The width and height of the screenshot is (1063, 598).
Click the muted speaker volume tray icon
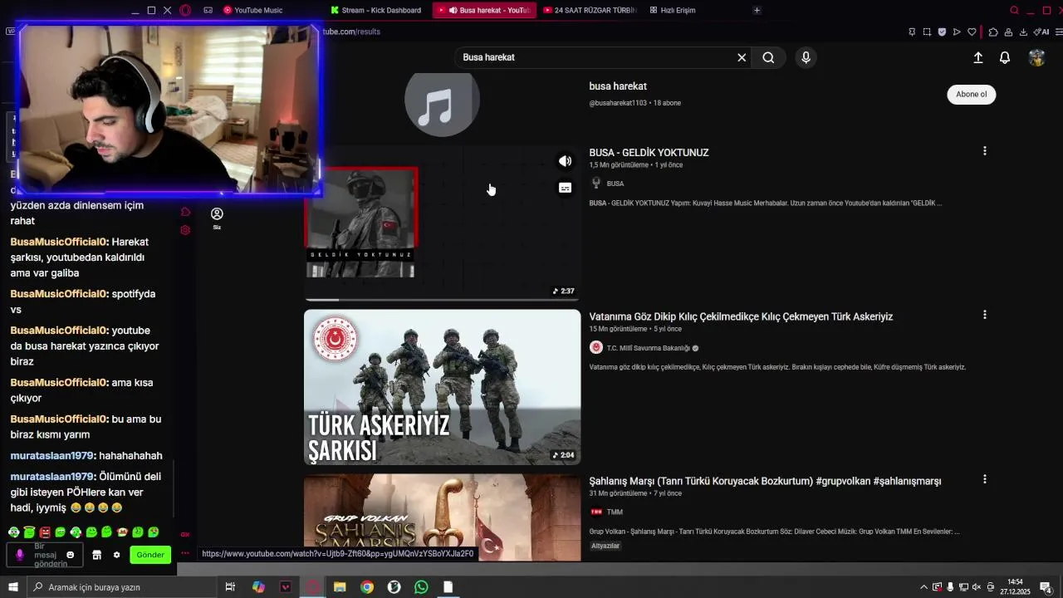point(977,587)
